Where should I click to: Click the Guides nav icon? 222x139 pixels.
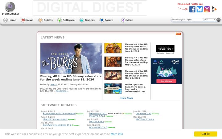pyautogui.click(x=40, y=20)
